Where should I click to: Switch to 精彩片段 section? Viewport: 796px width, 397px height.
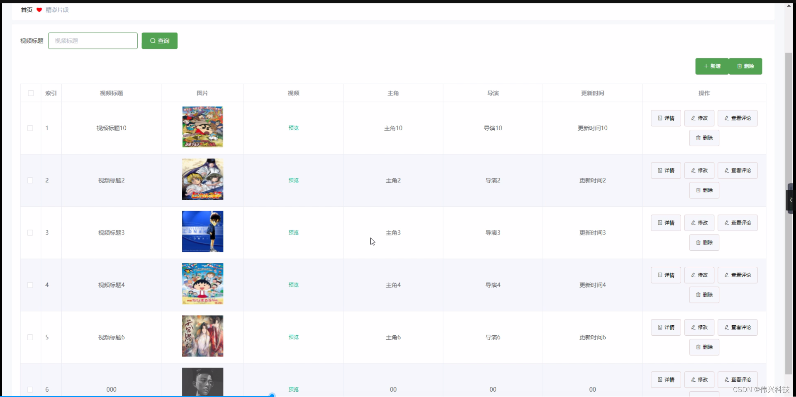tap(57, 10)
